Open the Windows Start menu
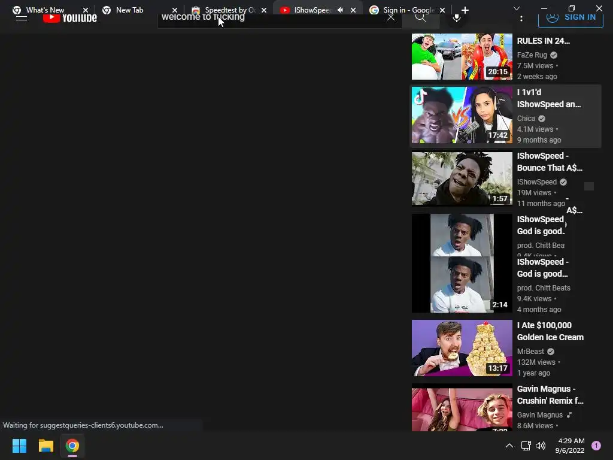 point(19,446)
